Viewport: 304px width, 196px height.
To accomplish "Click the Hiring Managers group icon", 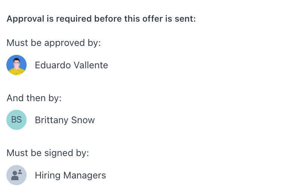I will pyautogui.click(x=16, y=175).
